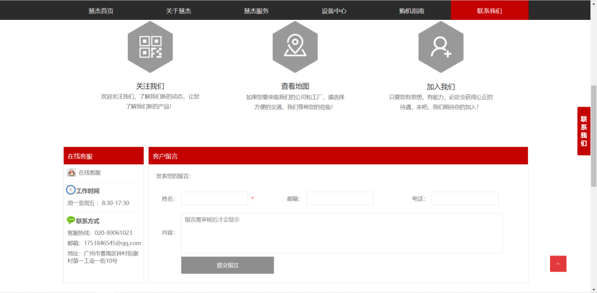Open 购机指南 navigation item
Viewport: 597px width, 293px height.
412,11
